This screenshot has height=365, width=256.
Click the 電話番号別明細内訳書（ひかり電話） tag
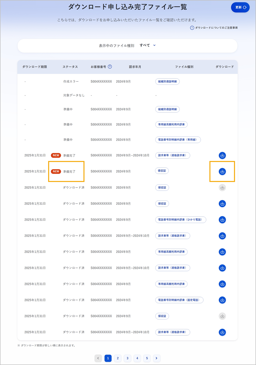coord(180,220)
